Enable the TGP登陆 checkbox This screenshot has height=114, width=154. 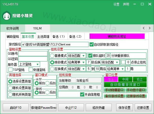click(10, 70)
